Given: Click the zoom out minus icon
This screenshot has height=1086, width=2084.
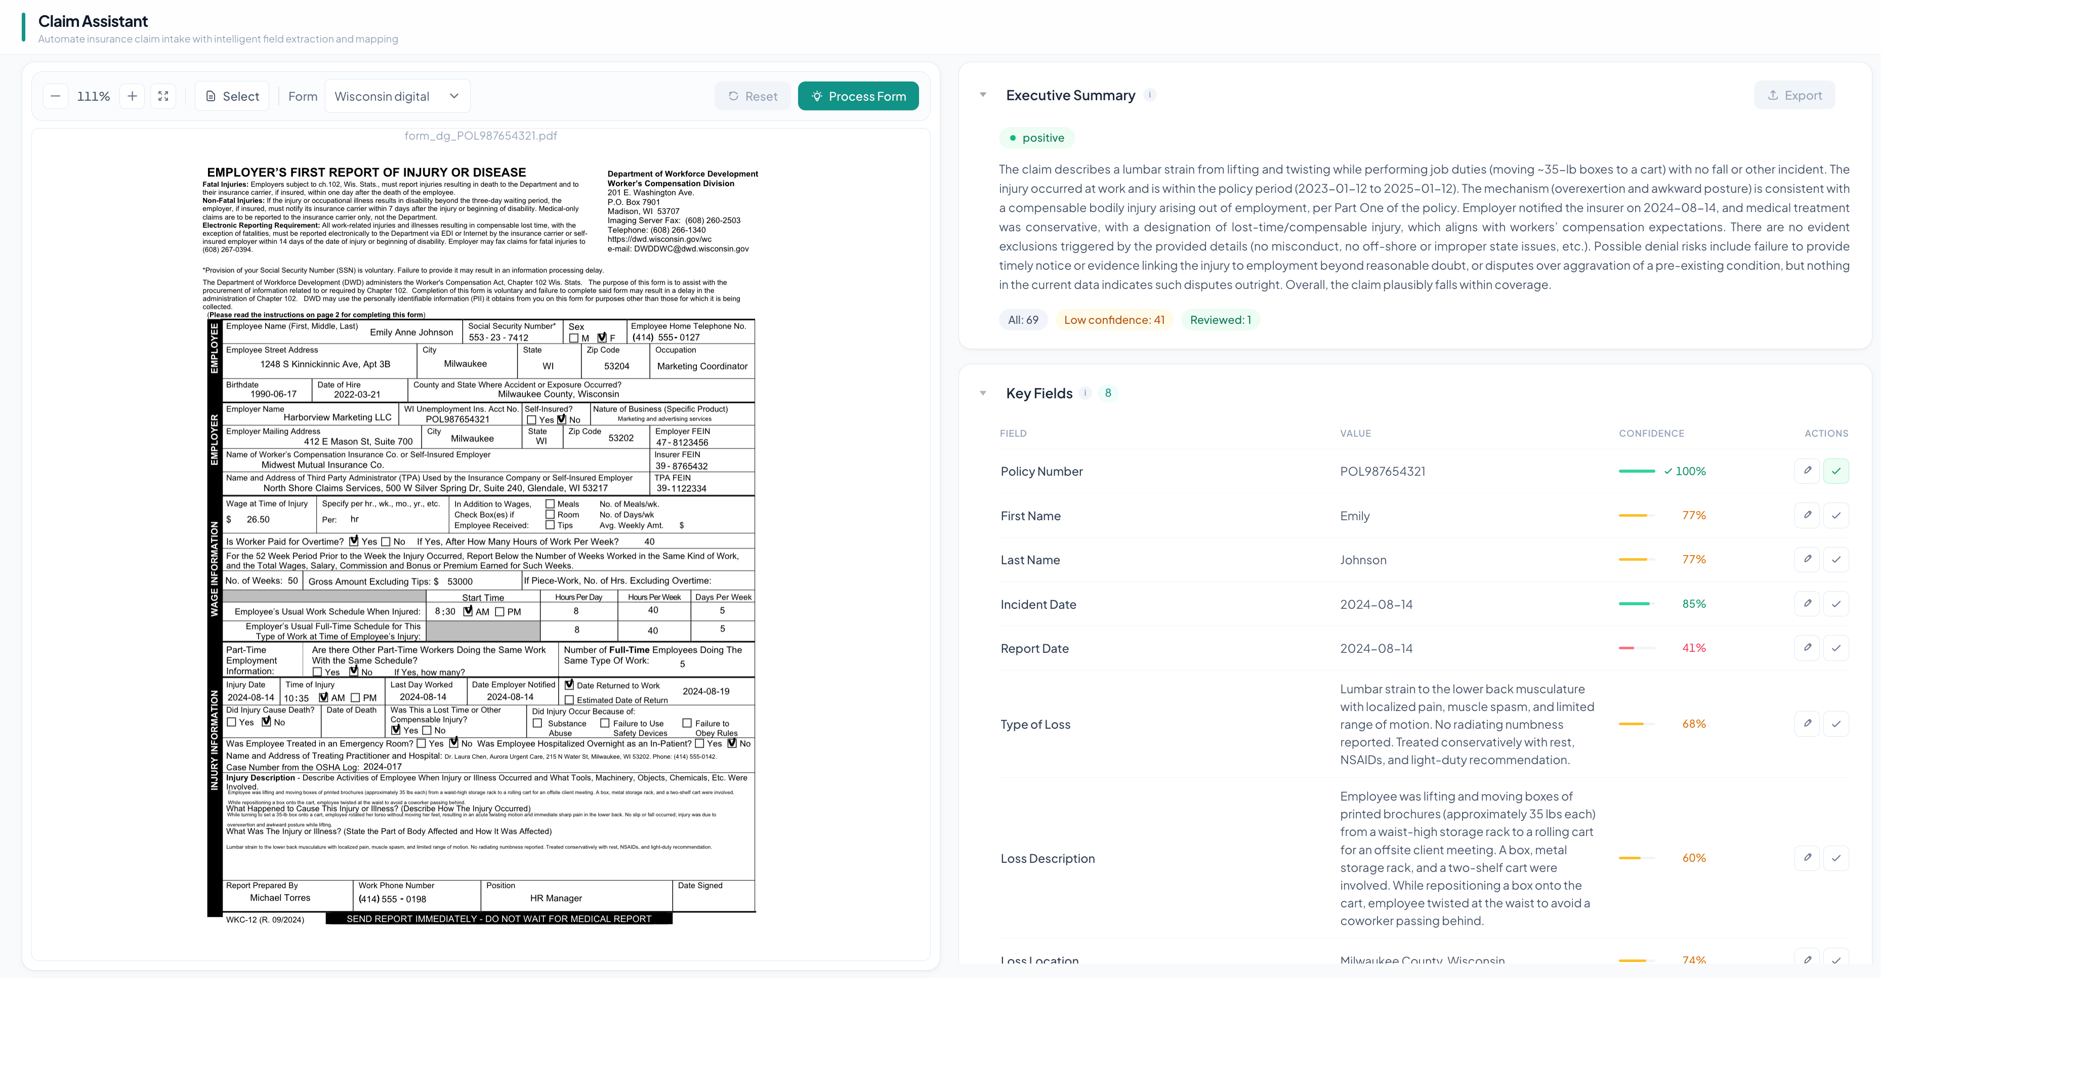Looking at the screenshot, I should tap(55, 96).
